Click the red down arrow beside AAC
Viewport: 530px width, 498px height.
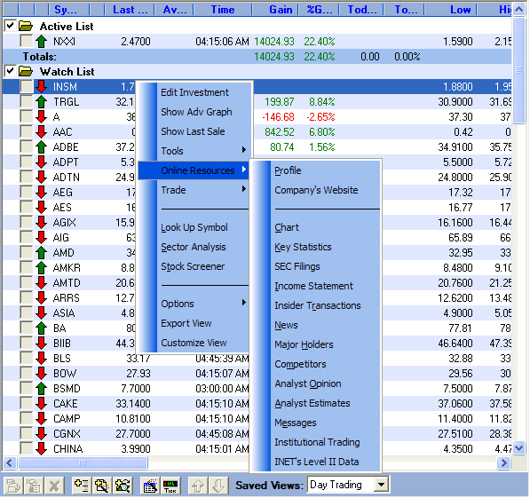point(41,132)
